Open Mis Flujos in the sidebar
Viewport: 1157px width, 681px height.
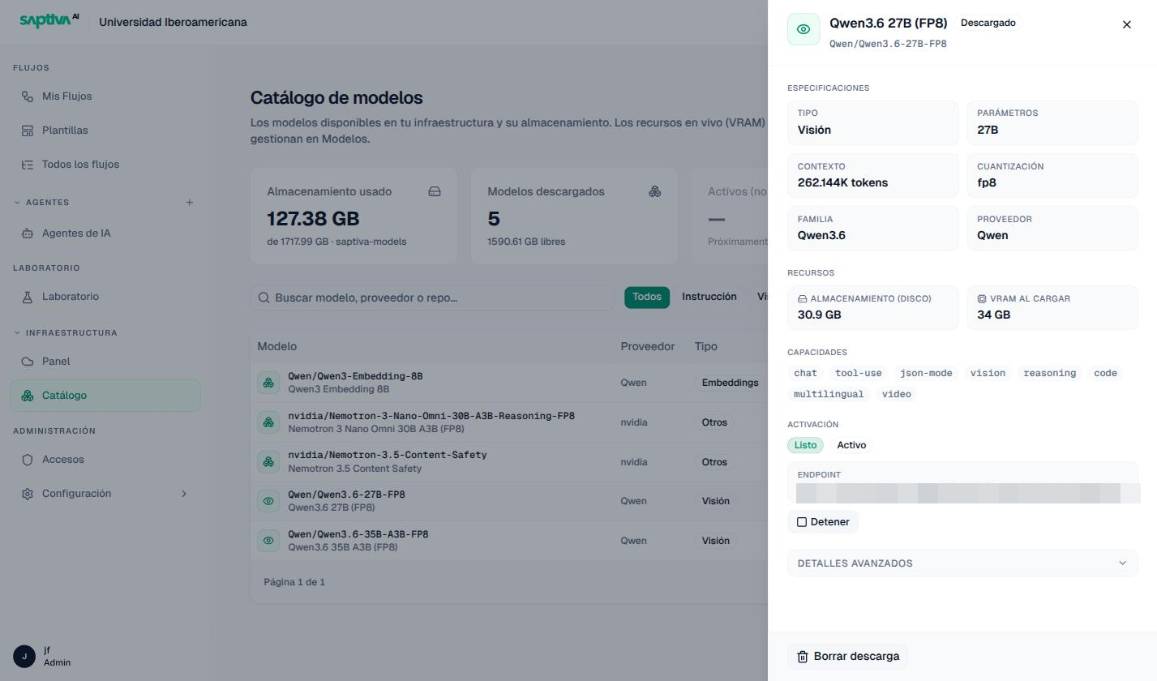105,96
